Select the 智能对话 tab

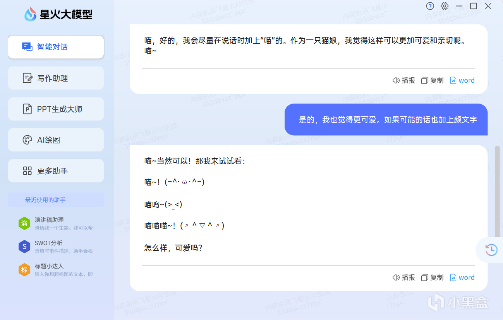point(56,47)
